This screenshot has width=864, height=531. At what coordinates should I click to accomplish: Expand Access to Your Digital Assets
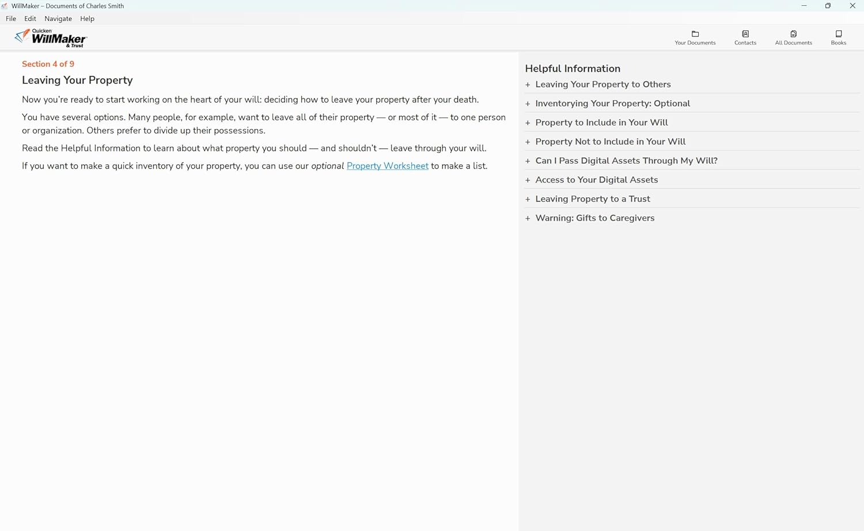[x=596, y=179]
